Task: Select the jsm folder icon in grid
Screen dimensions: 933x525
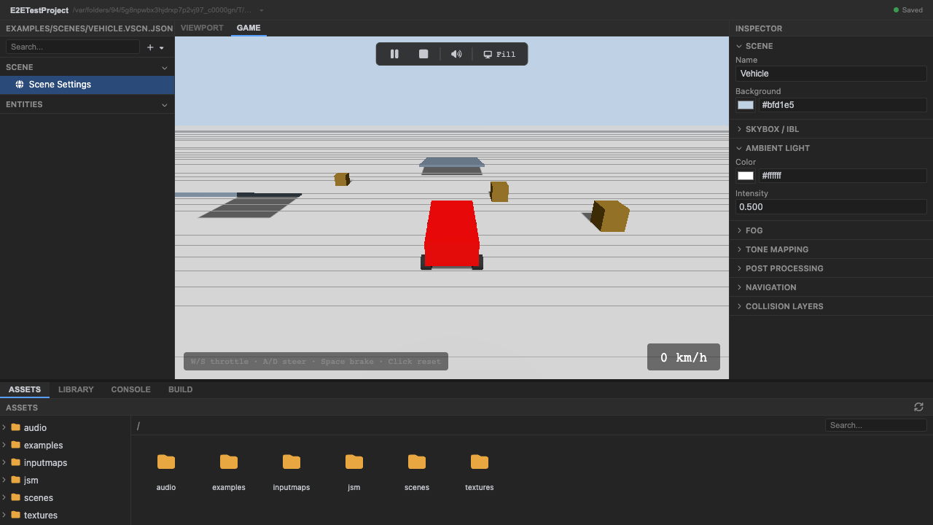Action: tap(354, 462)
